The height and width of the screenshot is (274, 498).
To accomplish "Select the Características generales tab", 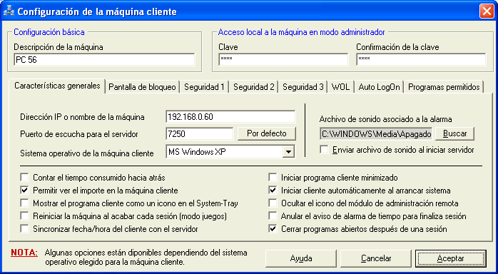I will click(57, 86).
